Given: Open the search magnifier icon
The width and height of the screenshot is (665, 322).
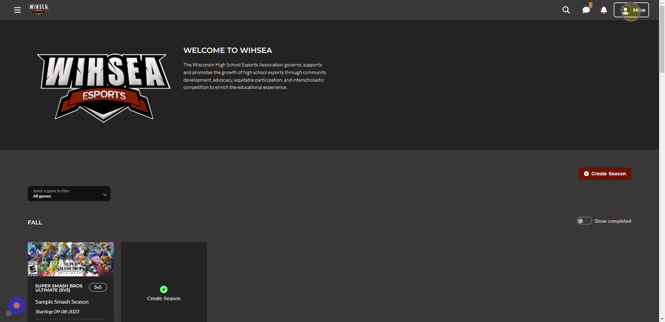Looking at the screenshot, I should (566, 10).
